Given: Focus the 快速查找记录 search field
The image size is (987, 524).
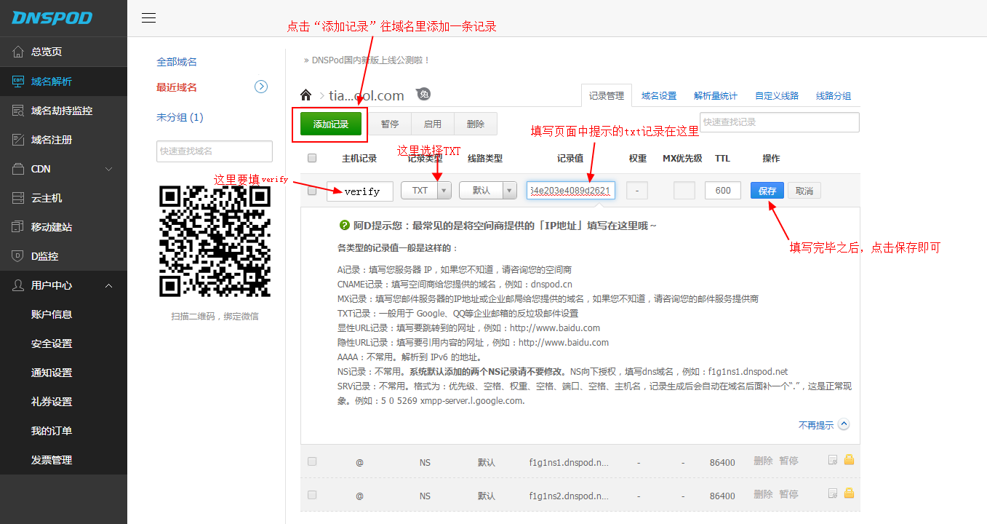Looking at the screenshot, I should pos(780,122).
